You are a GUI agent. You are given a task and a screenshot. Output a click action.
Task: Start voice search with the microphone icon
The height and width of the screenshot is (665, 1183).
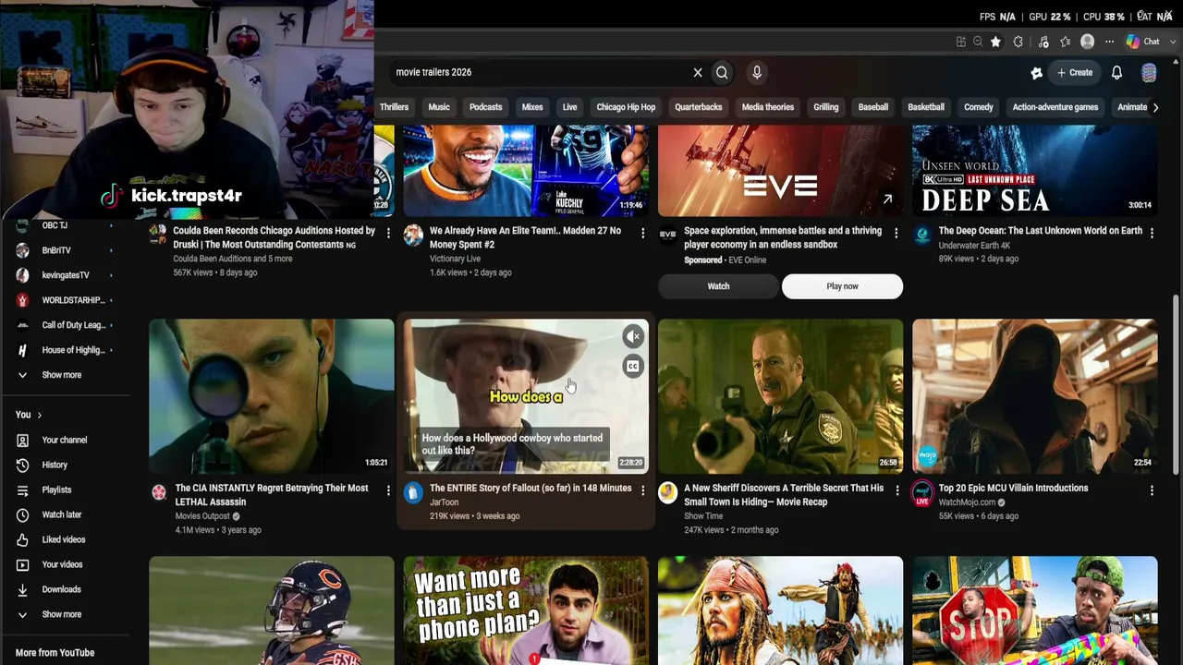(757, 72)
